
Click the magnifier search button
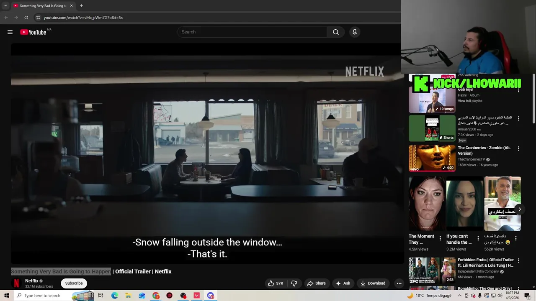[336, 32]
